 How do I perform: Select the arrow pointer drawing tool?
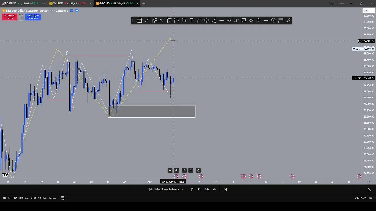[x=288, y=20]
